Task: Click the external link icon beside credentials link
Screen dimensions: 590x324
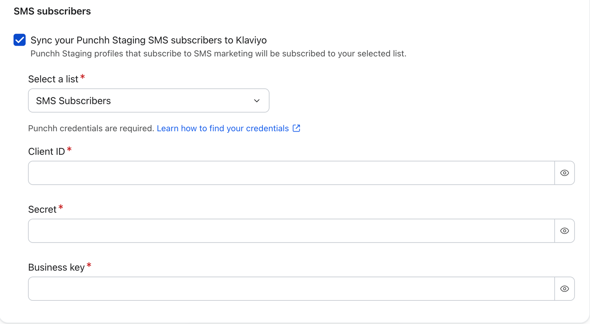Action: pos(296,128)
